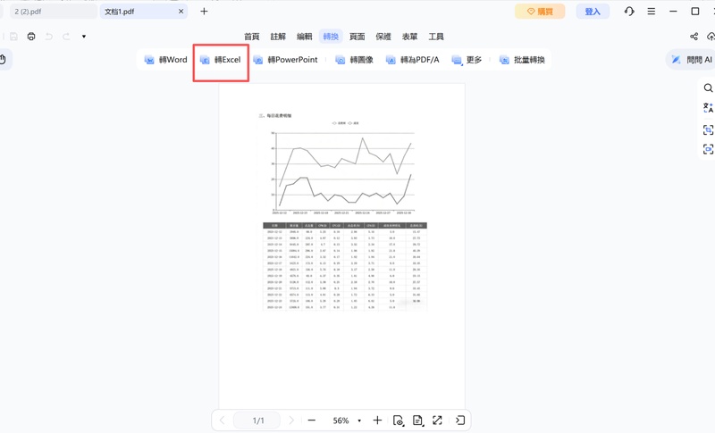The width and height of the screenshot is (715, 433).
Task: Click the headset support icon
Action: pos(629,12)
